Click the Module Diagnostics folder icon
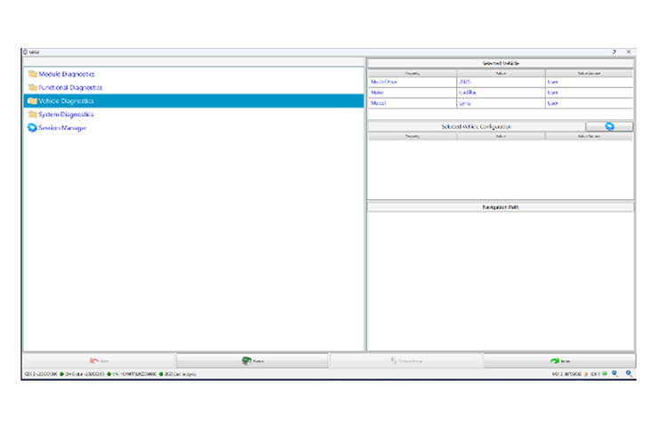Screen dimensions: 658x427 pyautogui.click(x=32, y=74)
